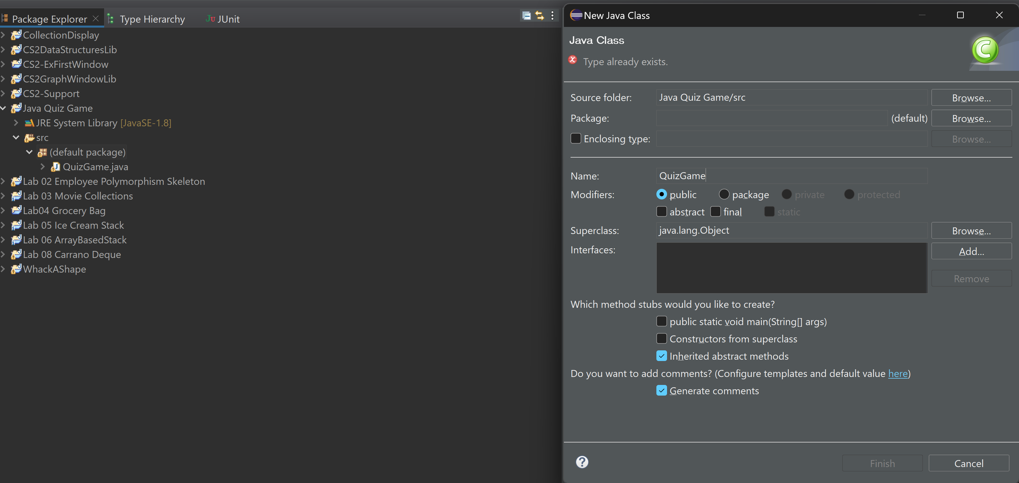
Task: Click the src source folder icon
Action: [29, 138]
